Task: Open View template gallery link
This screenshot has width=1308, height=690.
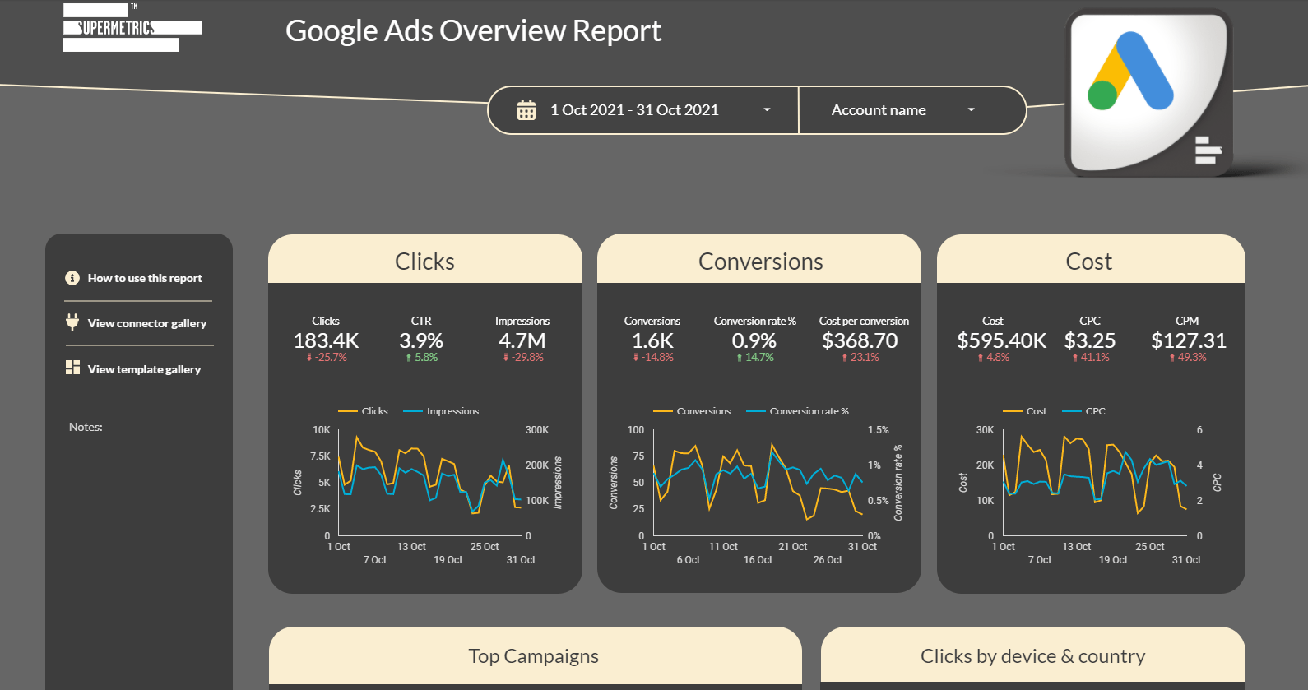Action: [x=144, y=369]
